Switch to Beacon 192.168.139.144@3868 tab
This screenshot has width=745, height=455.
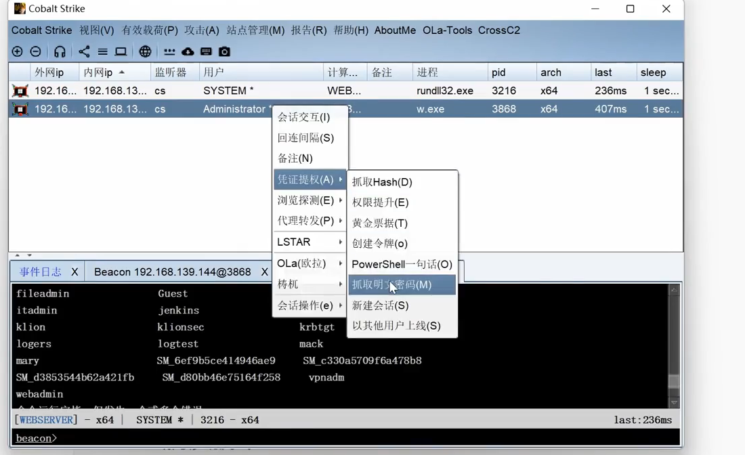(173, 272)
